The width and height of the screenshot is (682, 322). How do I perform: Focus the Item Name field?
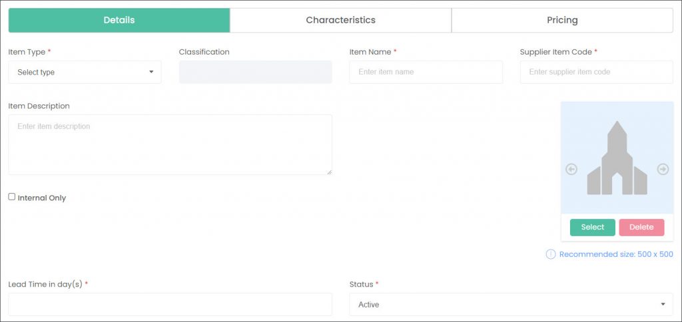tap(426, 72)
